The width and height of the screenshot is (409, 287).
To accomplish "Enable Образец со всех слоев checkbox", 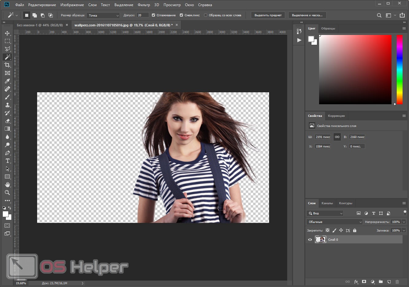I will (x=206, y=15).
